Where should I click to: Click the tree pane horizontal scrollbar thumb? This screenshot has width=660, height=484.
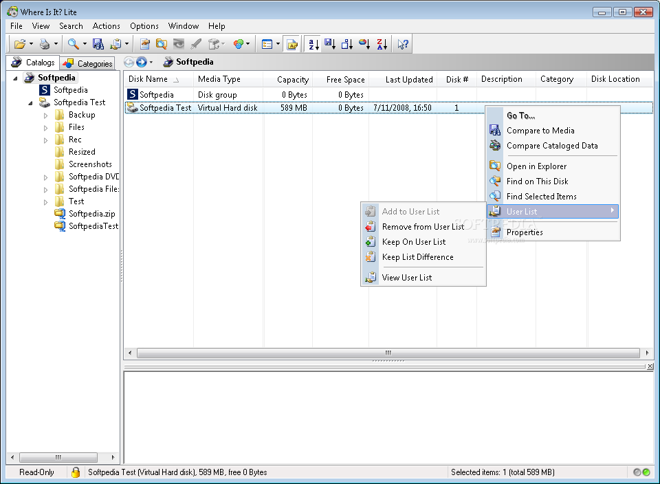(x=58, y=457)
